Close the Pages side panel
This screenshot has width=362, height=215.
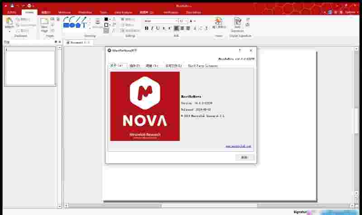tap(60, 42)
